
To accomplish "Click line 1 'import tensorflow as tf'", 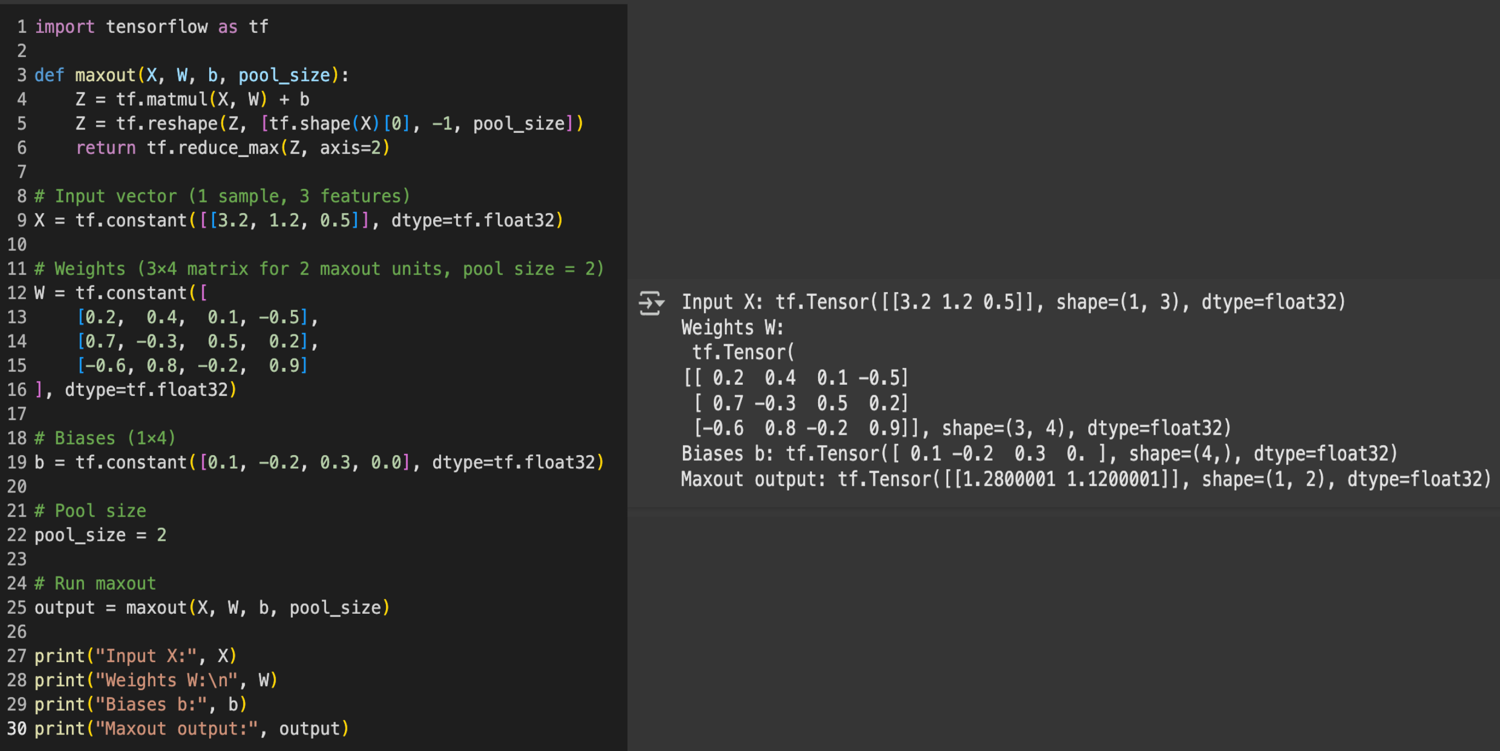I will coord(152,27).
